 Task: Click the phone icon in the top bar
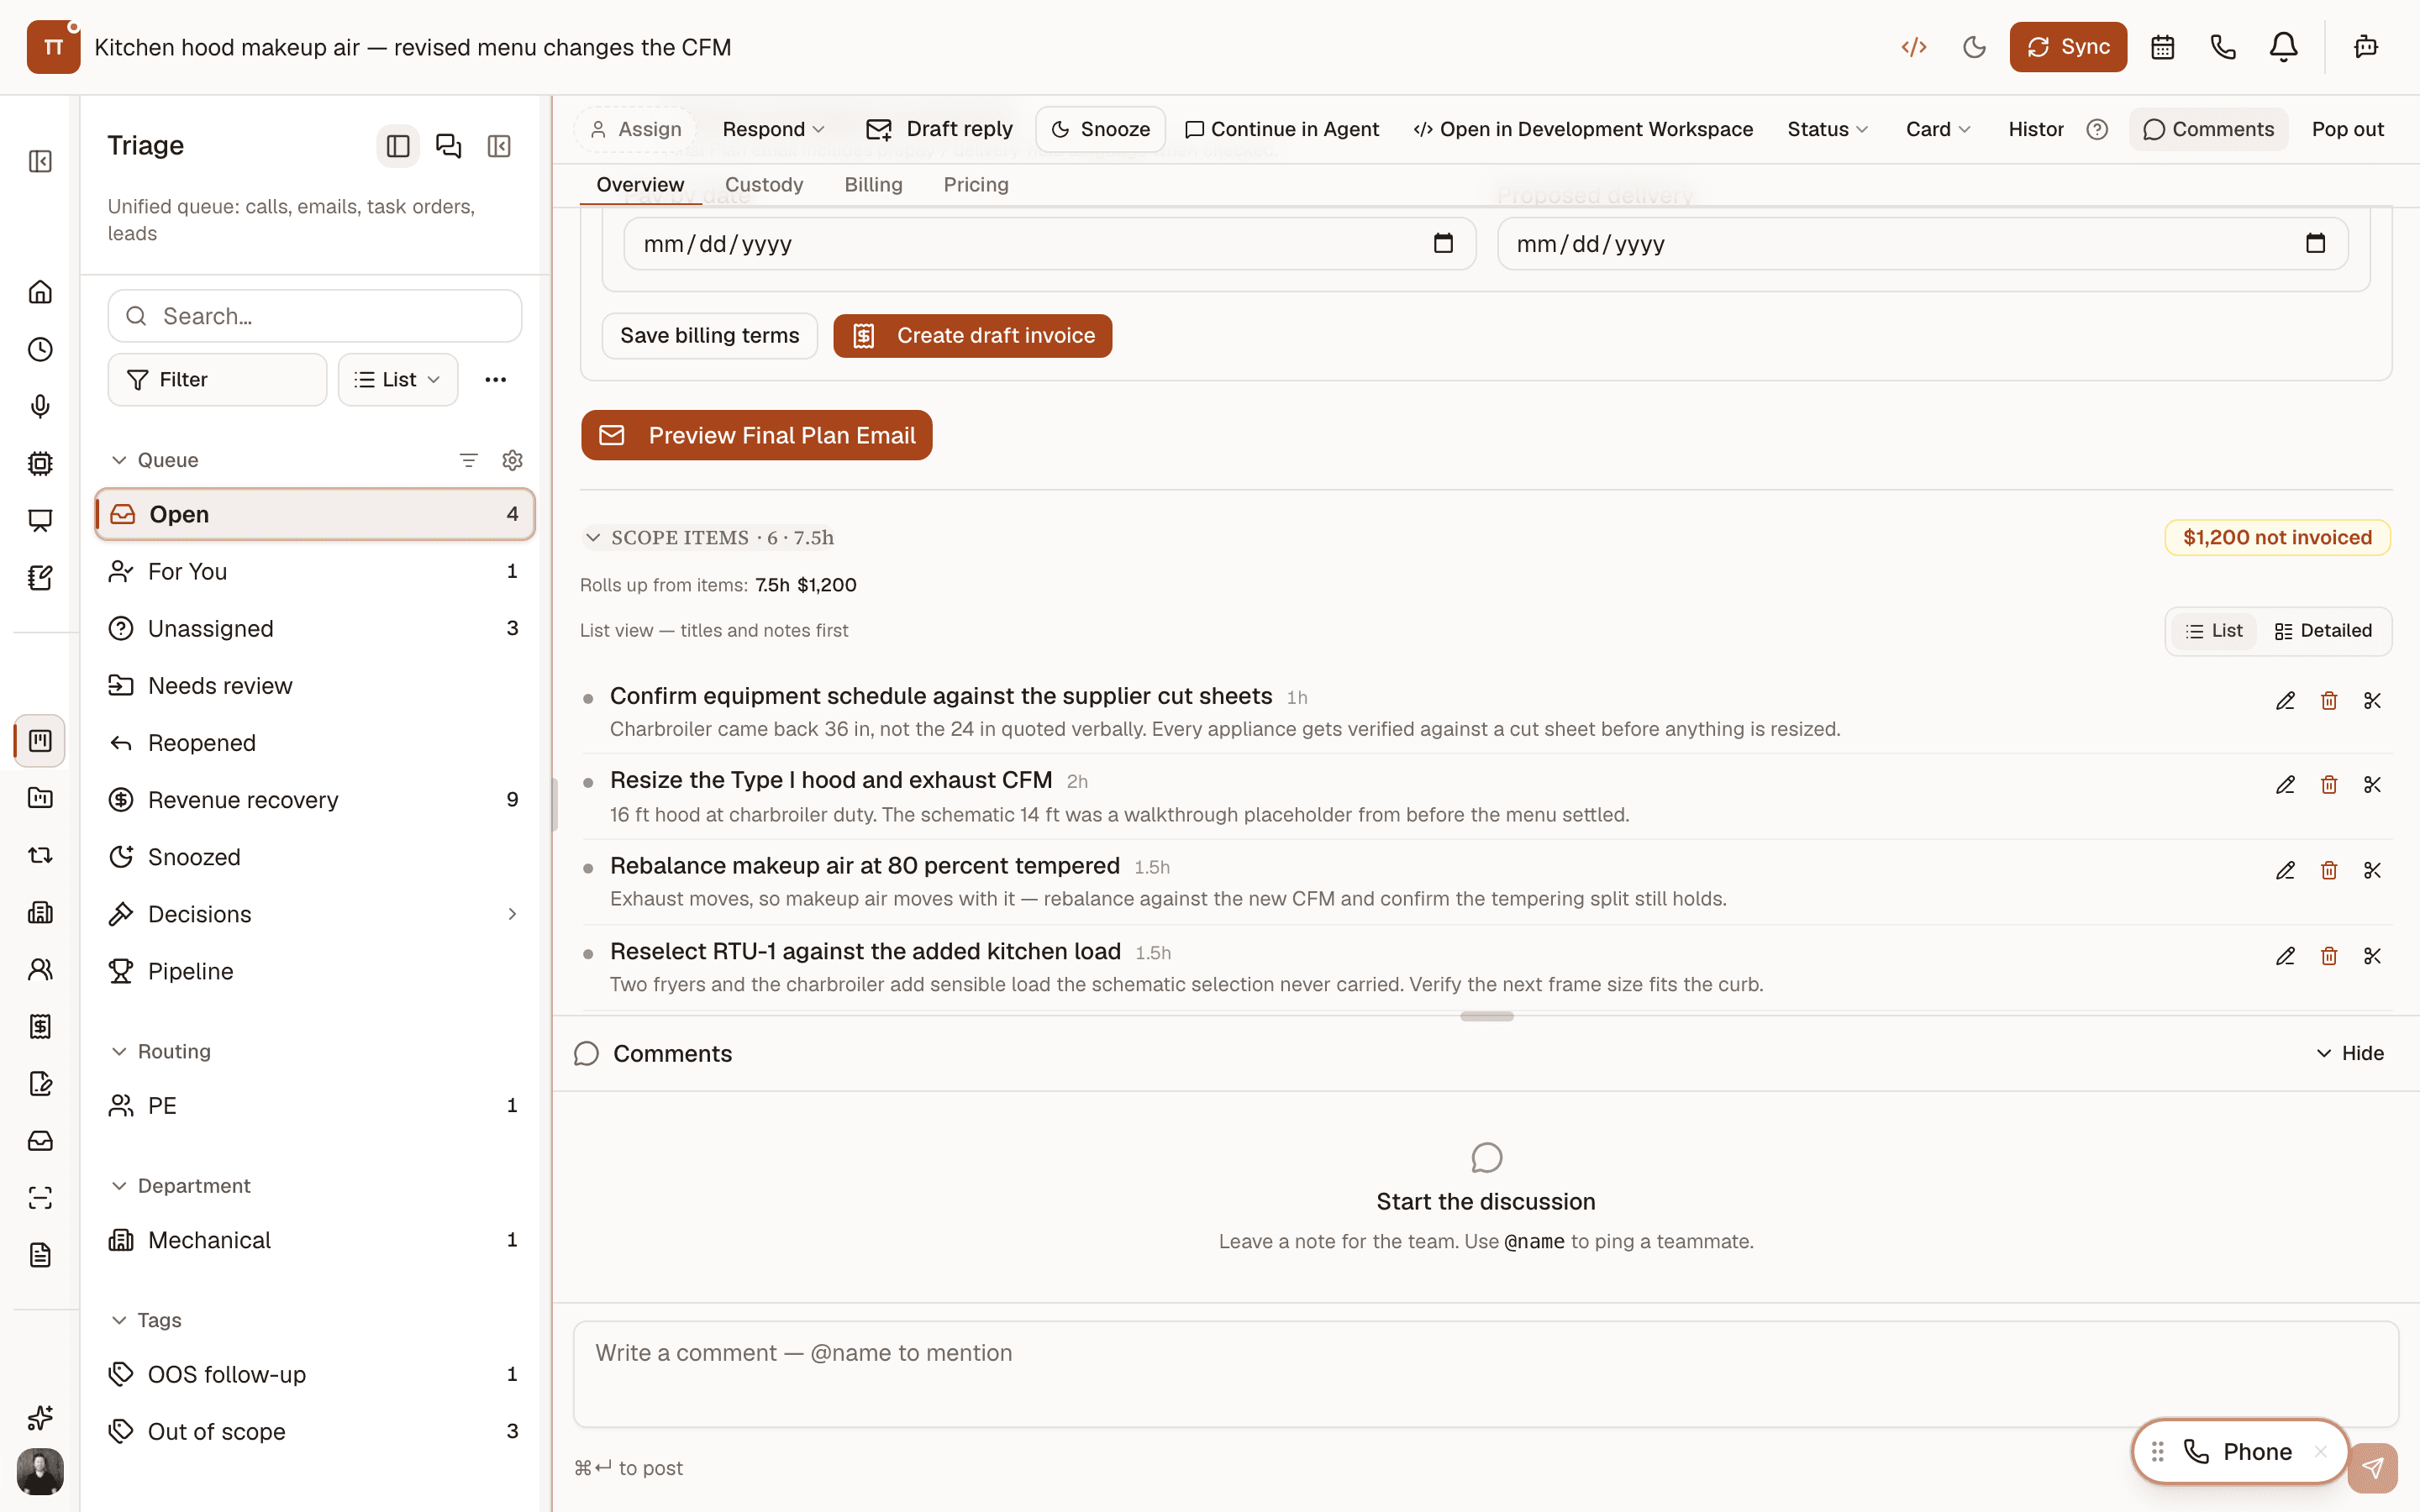tap(2223, 47)
